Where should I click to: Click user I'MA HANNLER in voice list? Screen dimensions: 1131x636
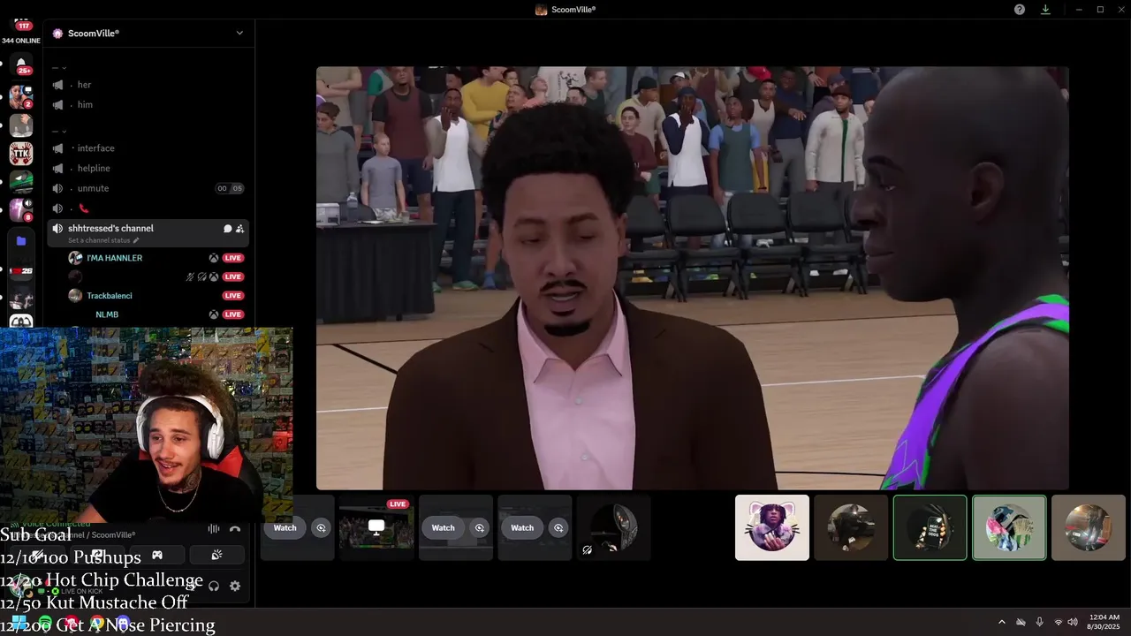click(x=114, y=258)
